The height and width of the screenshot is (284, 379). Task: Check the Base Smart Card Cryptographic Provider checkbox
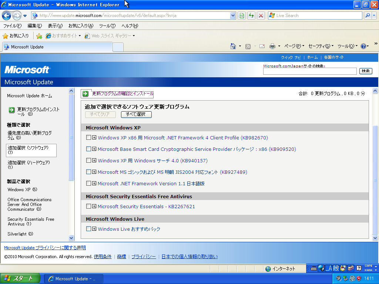click(x=88, y=149)
